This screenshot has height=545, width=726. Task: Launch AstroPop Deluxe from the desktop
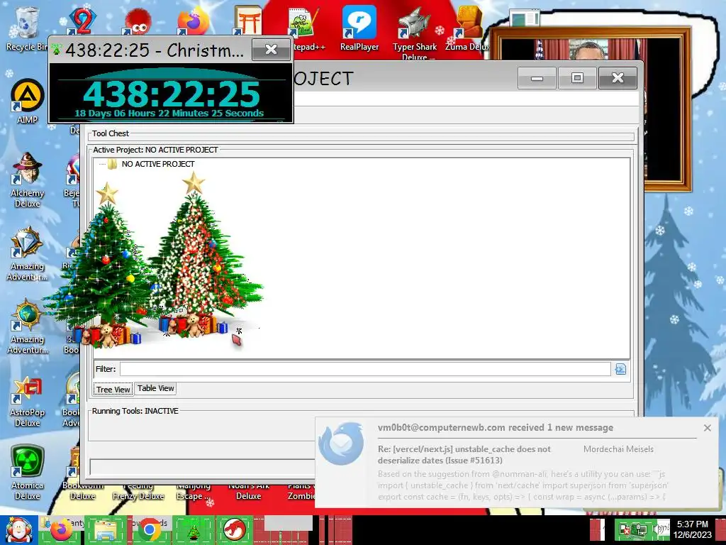pyautogui.click(x=28, y=402)
